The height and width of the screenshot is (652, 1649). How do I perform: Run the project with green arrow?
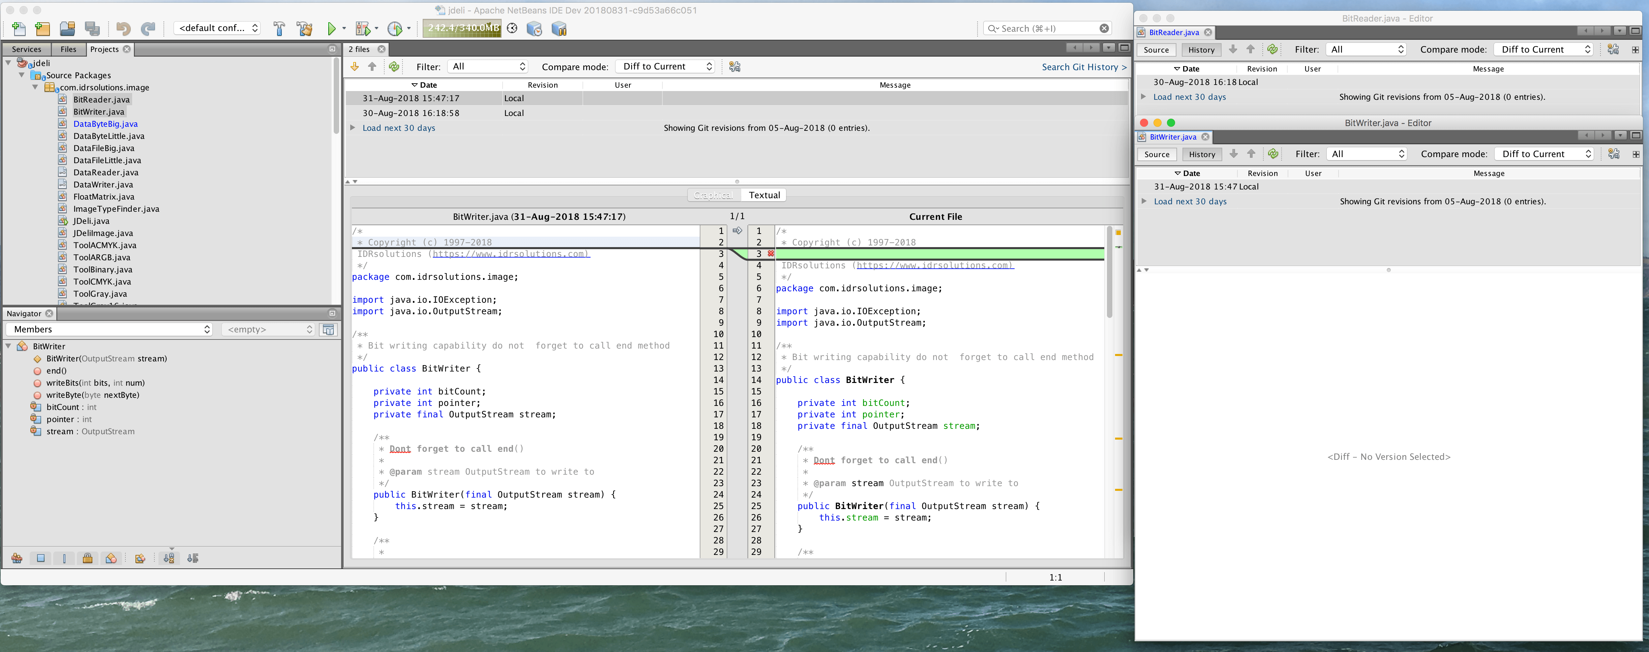pyautogui.click(x=331, y=29)
